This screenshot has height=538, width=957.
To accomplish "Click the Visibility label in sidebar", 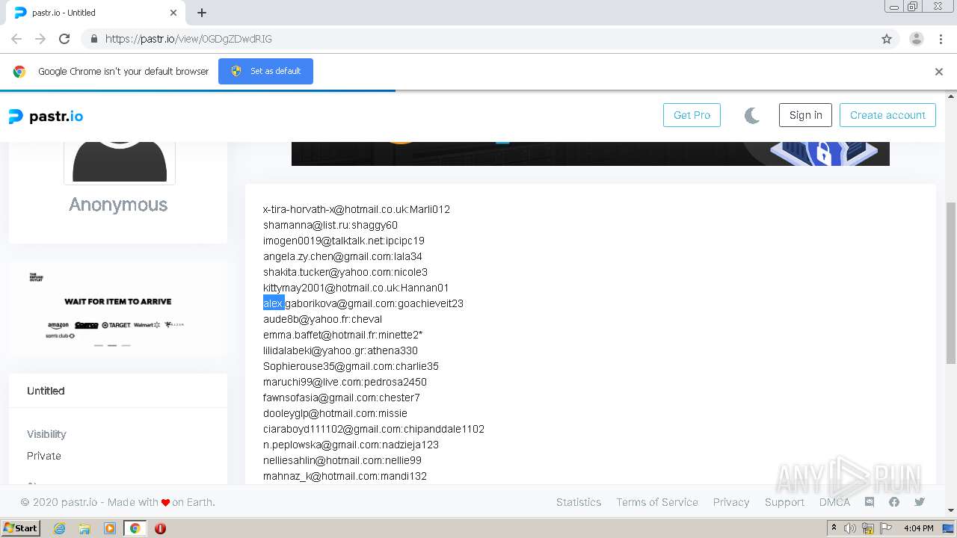I will 46,434.
